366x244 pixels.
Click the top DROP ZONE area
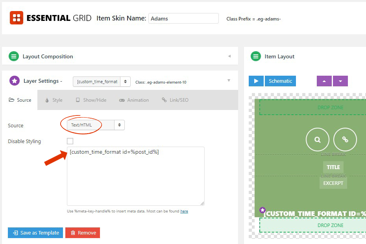(x=313, y=107)
